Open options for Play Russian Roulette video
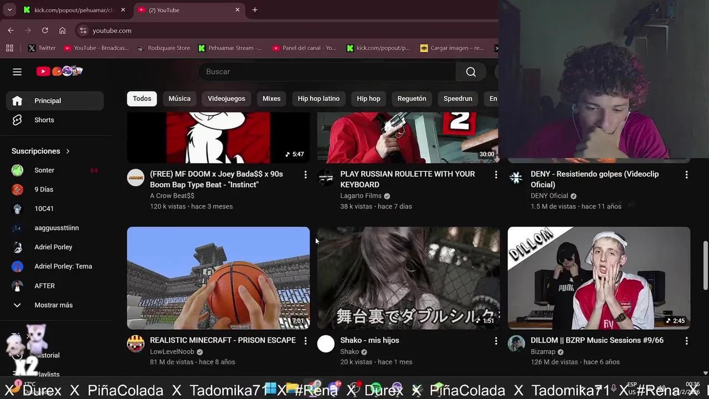Image resolution: width=709 pixels, height=399 pixels. coord(496,175)
